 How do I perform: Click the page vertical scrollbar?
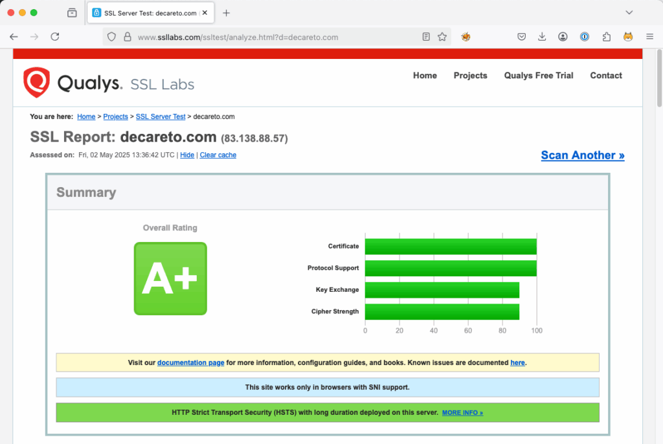click(659, 78)
